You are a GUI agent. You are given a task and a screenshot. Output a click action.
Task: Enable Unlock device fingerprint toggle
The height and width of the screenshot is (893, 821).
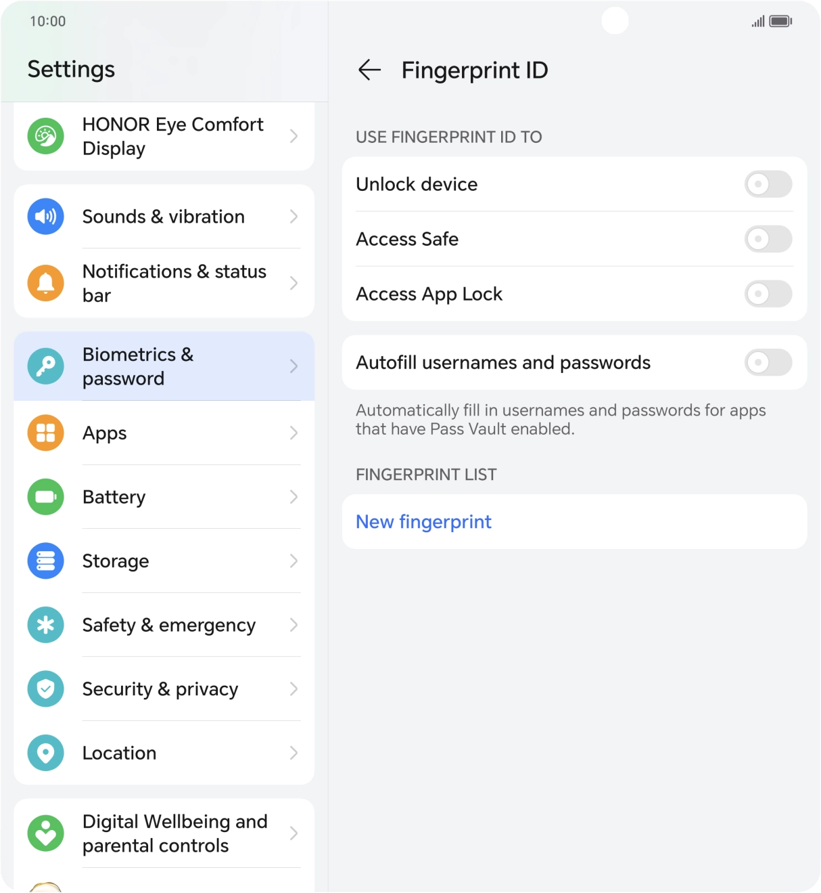pos(768,184)
